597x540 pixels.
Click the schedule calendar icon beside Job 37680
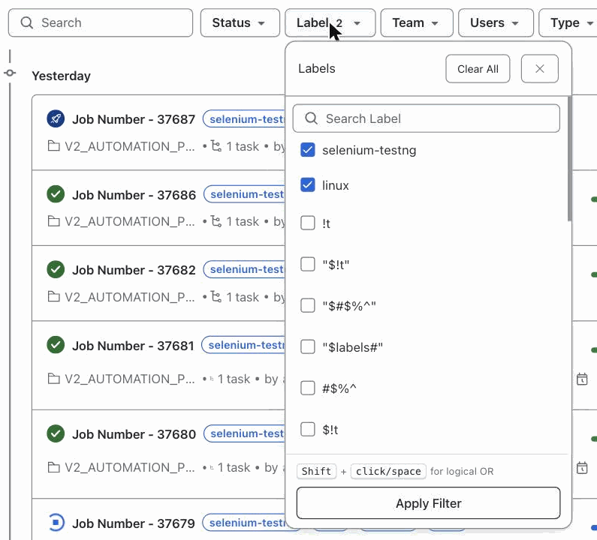582,468
